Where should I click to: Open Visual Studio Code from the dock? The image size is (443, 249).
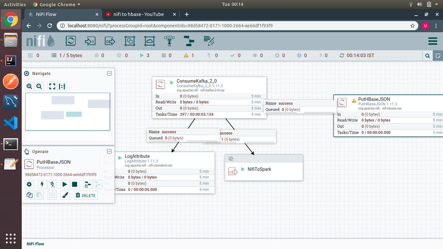[11, 123]
